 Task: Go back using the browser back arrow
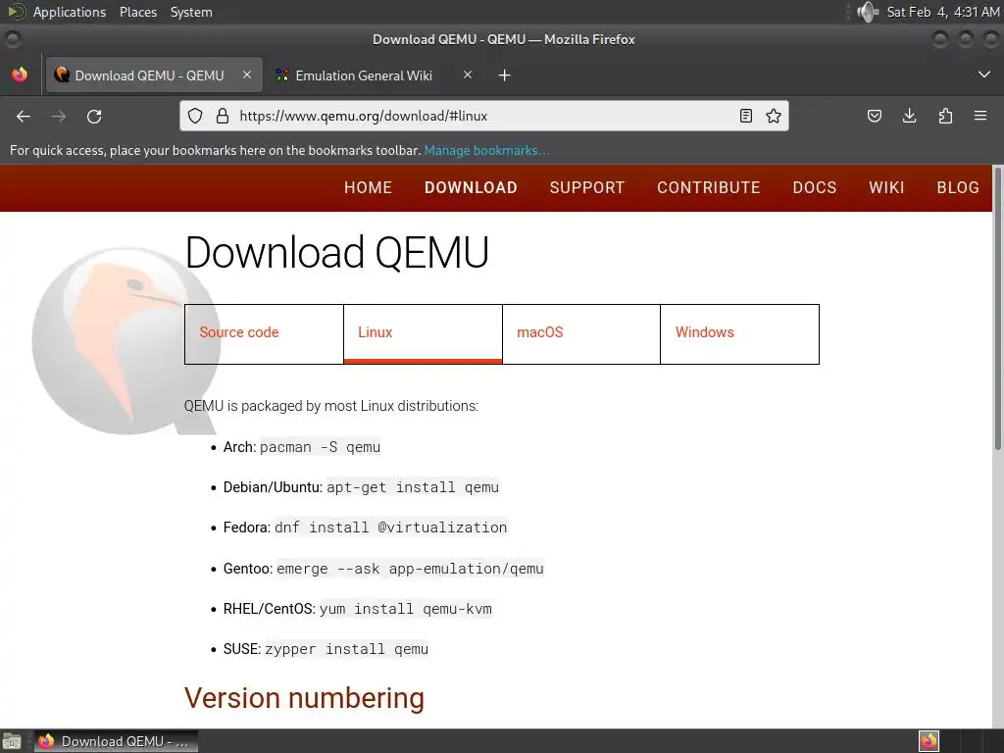coord(24,116)
